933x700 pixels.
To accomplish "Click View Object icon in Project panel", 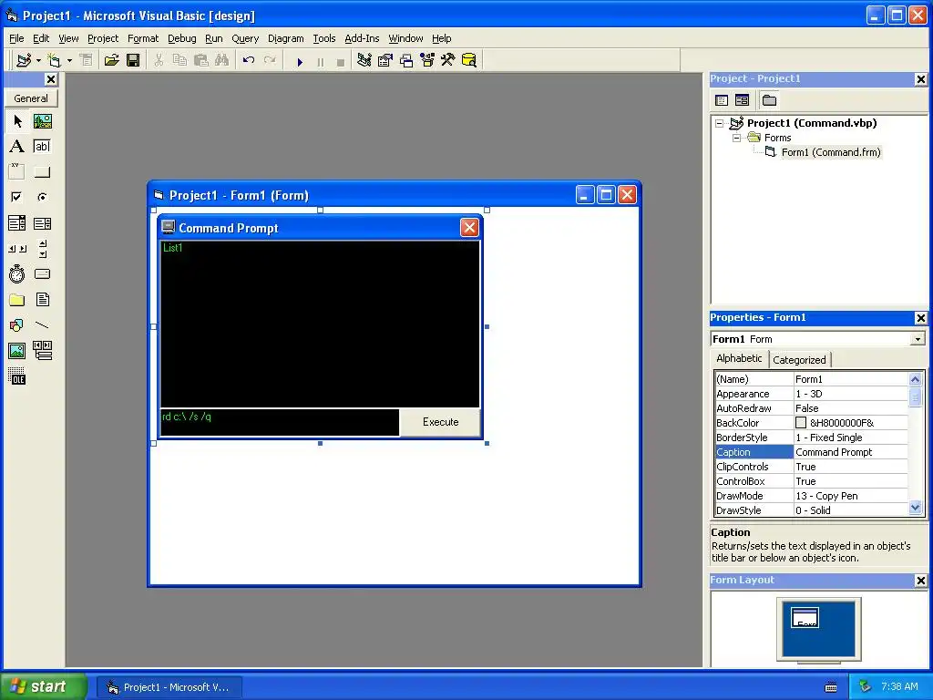I will 742,100.
